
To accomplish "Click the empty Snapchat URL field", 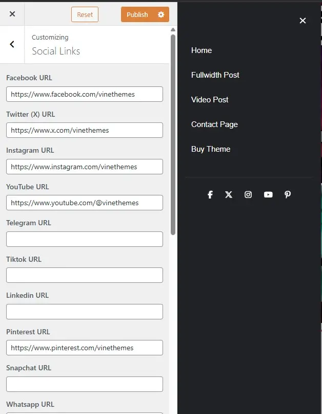I will click(85, 384).
